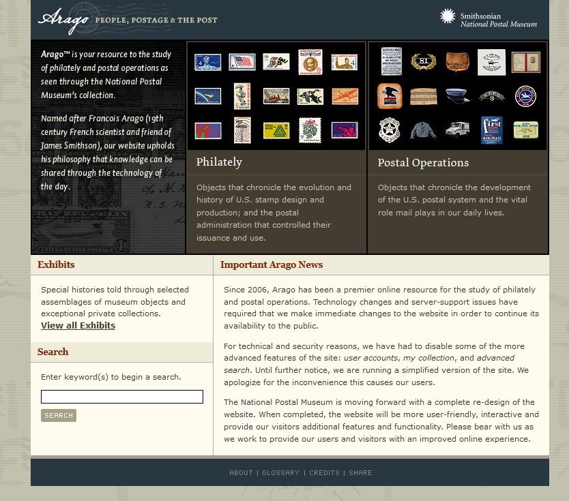Select the NYPO number 3 hat badge
The image size is (569, 501).
click(x=492, y=96)
